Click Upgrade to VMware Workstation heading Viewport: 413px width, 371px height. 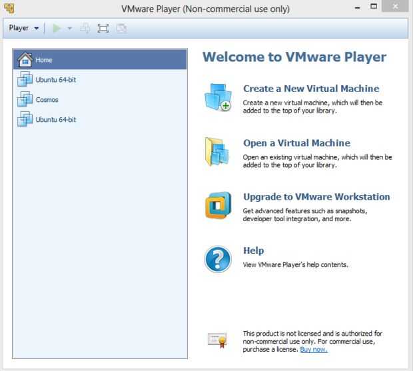[316, 196]
